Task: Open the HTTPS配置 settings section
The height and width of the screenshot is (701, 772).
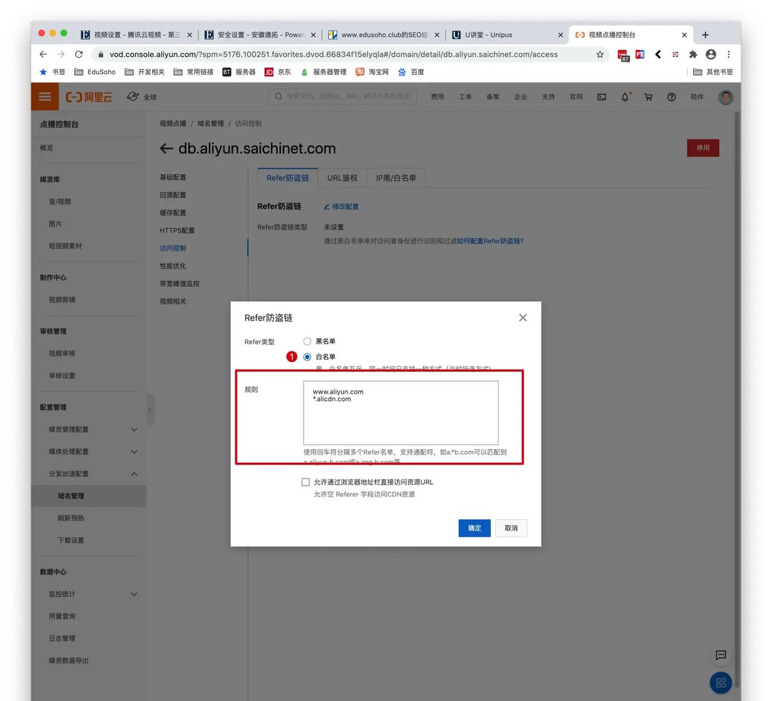Action: coord(177,230)
